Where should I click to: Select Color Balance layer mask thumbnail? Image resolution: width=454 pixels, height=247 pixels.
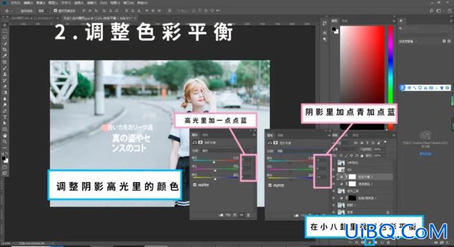coord(352,177)
